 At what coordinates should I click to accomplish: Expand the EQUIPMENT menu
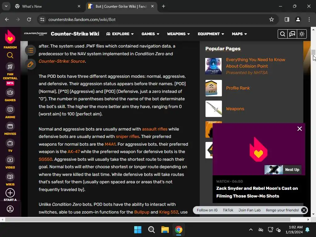point(211,34)
